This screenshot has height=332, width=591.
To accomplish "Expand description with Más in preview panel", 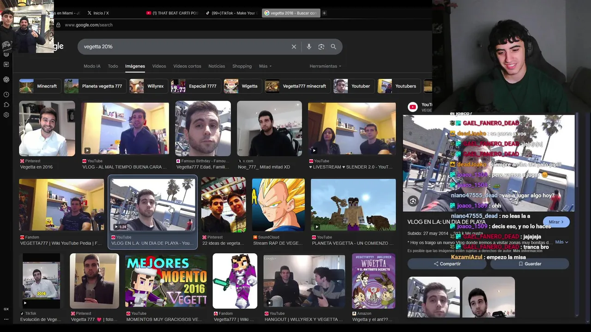I will point(561,242).
